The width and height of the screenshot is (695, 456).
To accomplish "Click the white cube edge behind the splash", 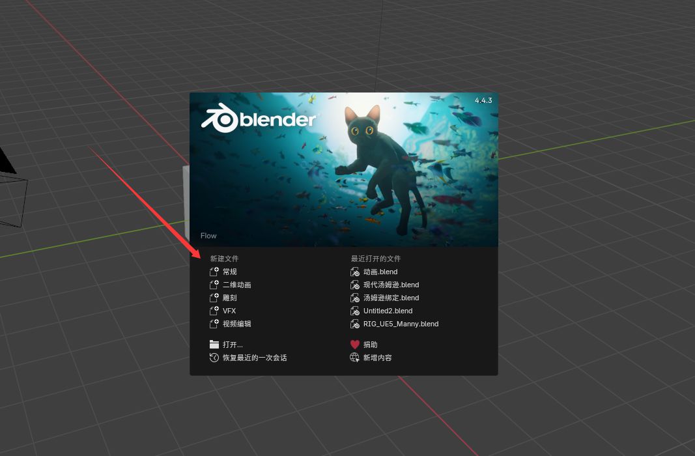I will 186,195.
